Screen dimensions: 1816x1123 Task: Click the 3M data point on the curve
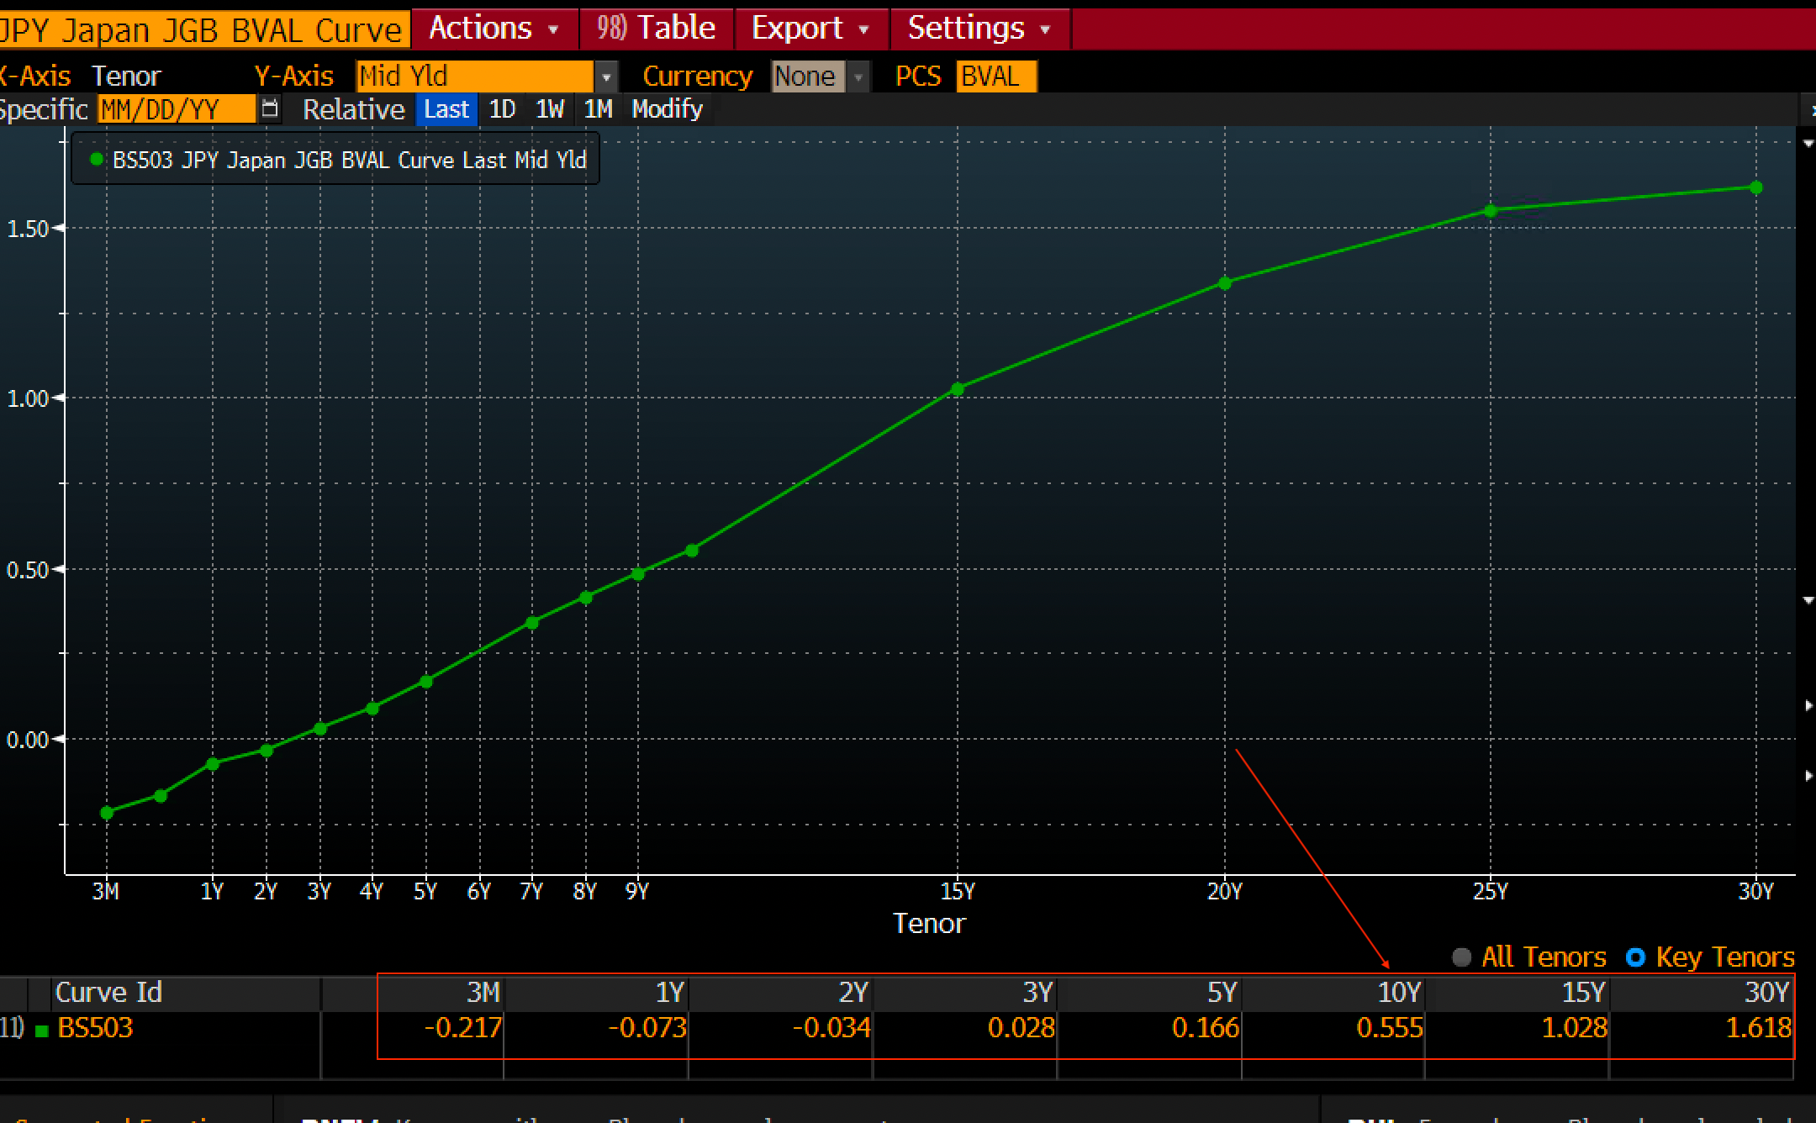tap(107, 813)
